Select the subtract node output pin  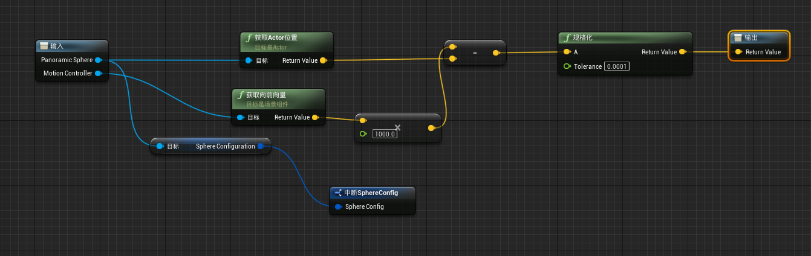496,53
